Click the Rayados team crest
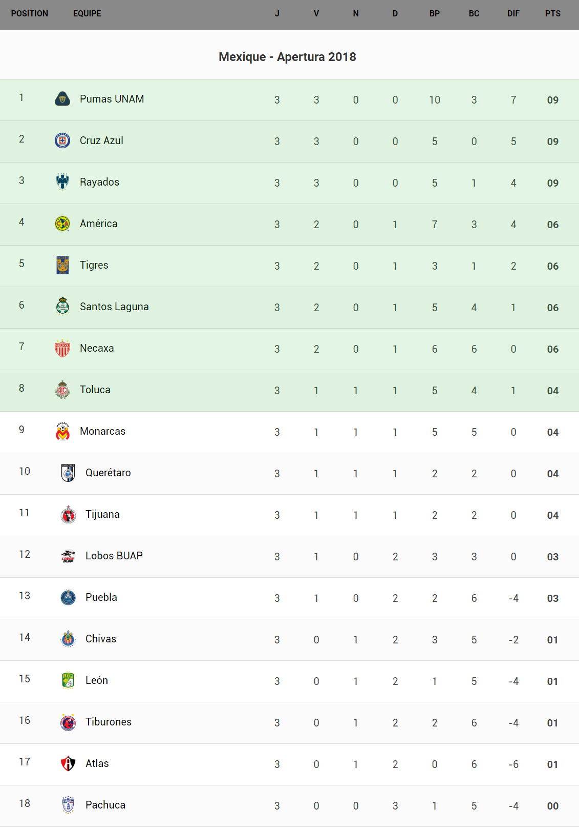 pyautogui.click(x=62, y=182)
